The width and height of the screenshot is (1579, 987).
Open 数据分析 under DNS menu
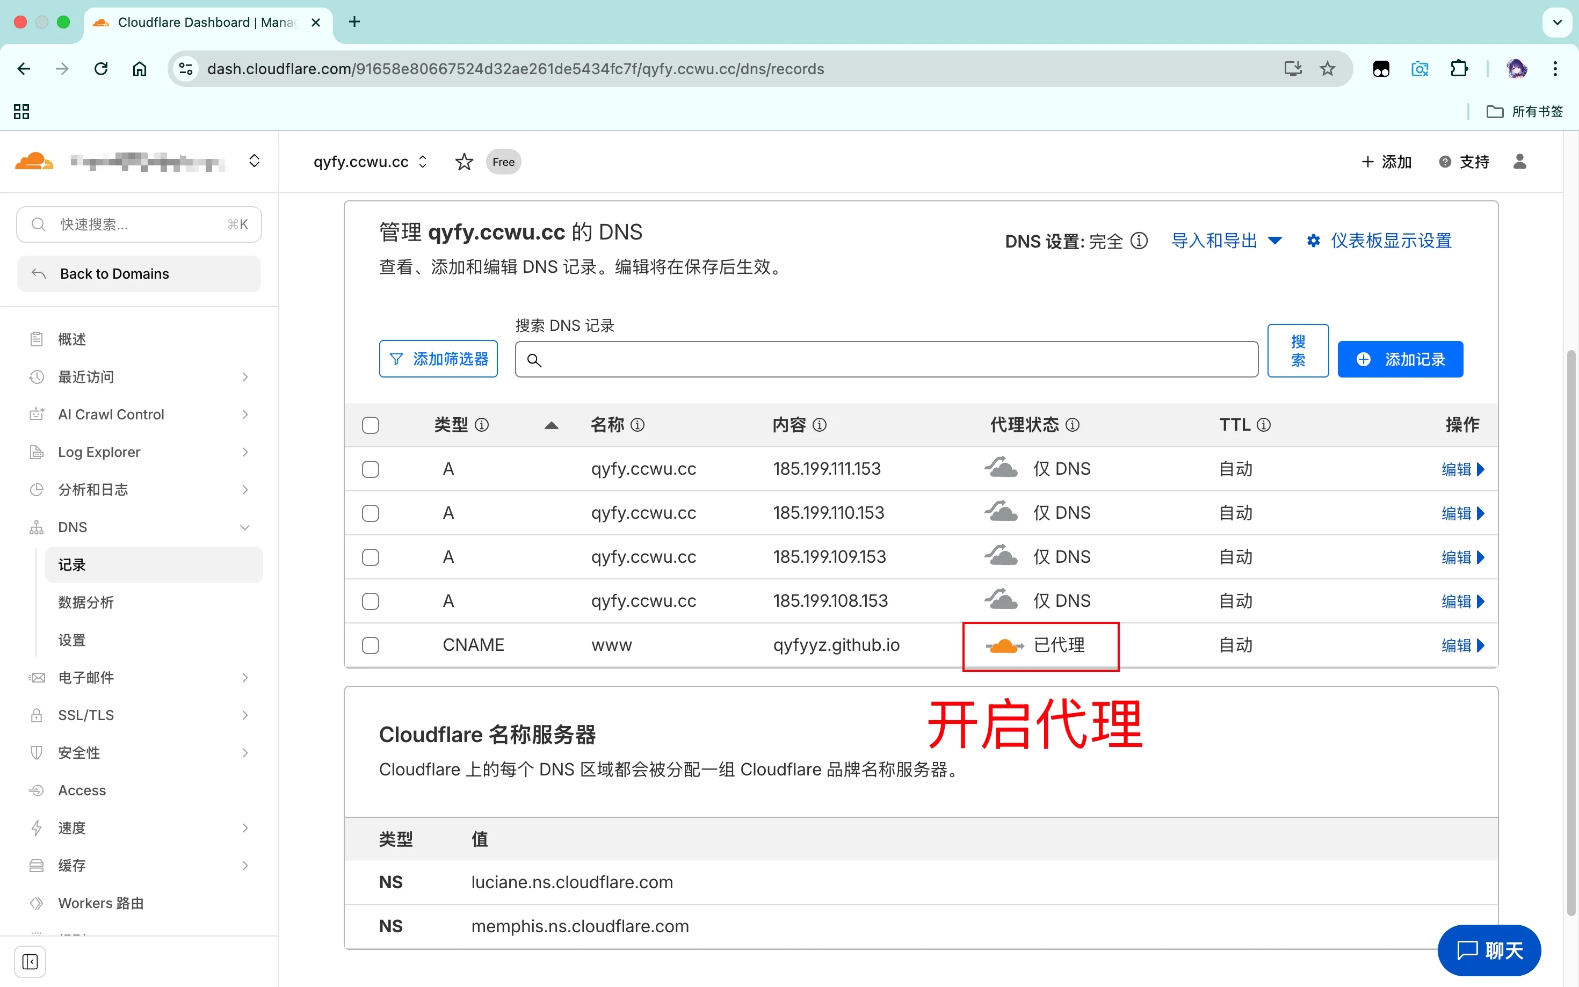[x=85, y=602]
